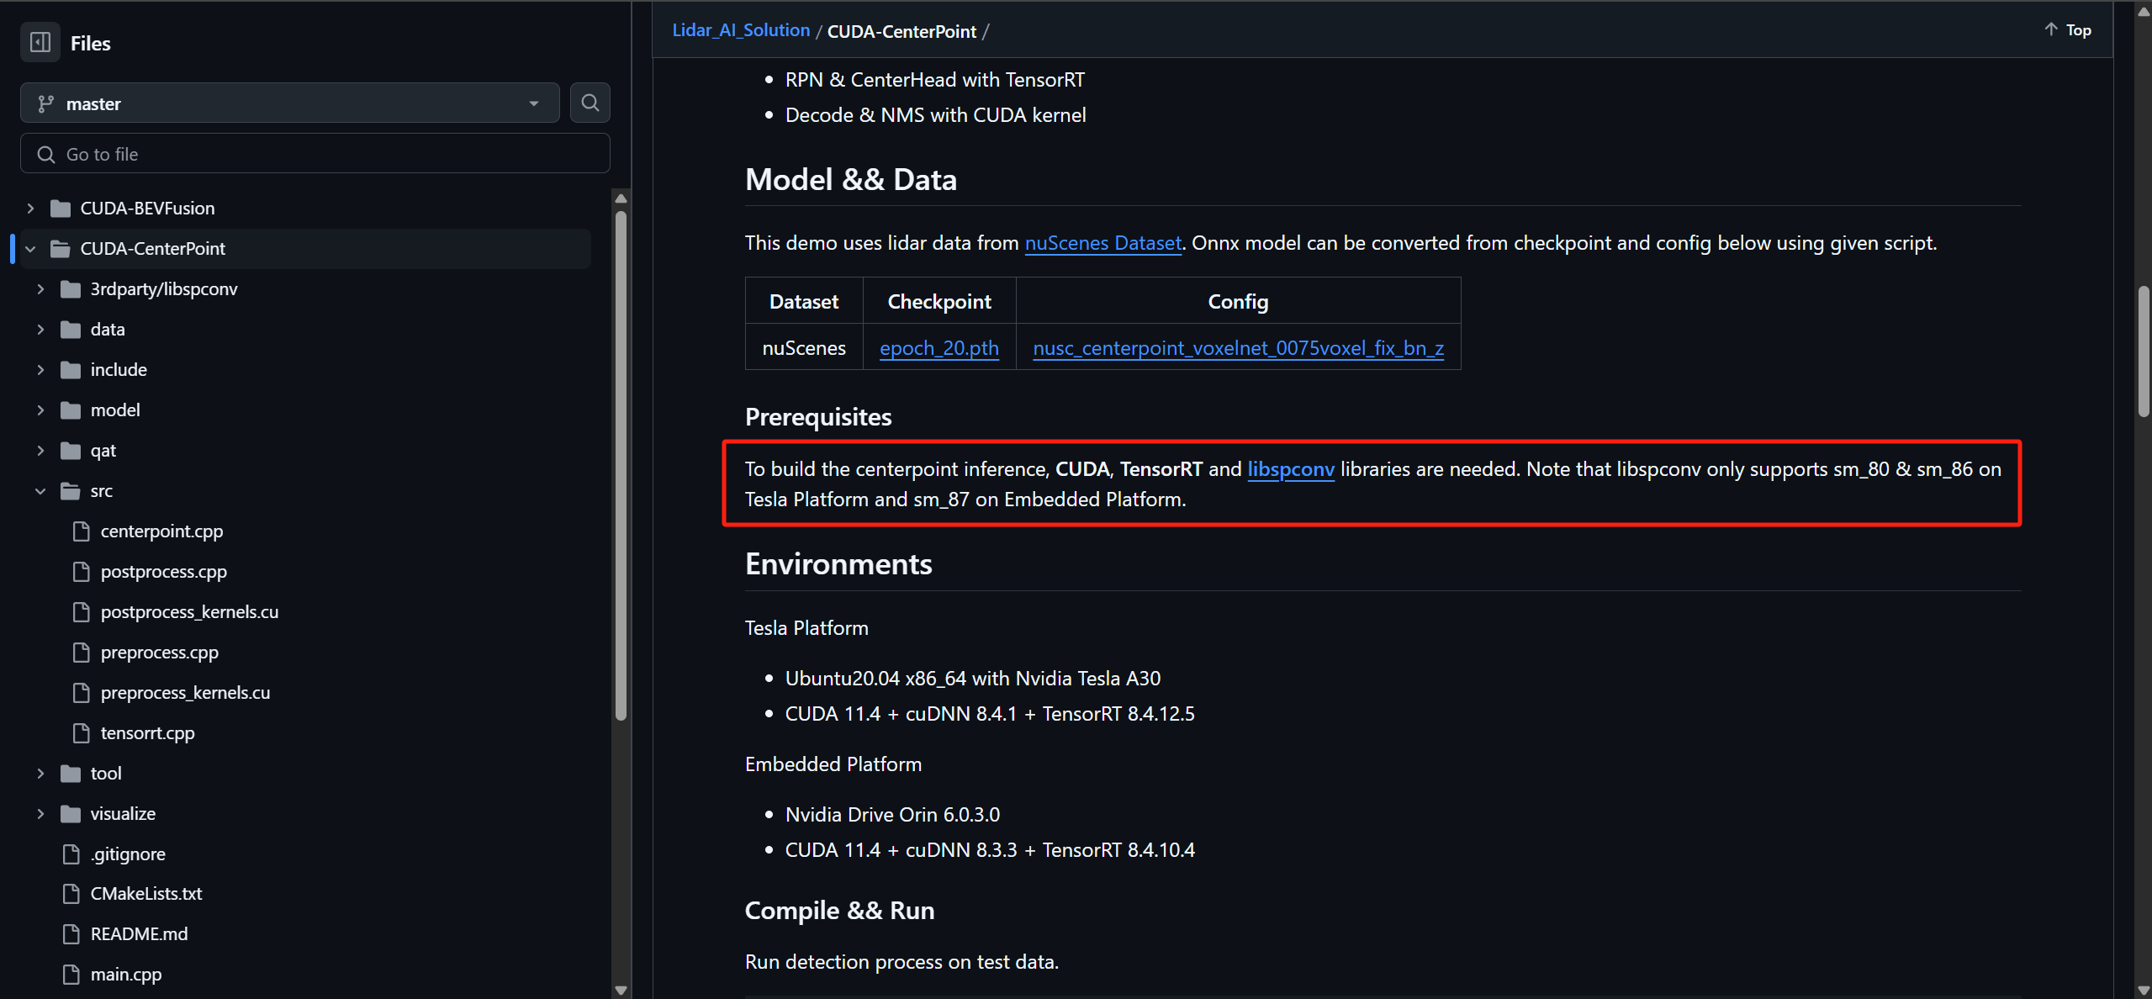2152x999 pixels.
Task: Open the README.md file
Action: click(139, 934)
